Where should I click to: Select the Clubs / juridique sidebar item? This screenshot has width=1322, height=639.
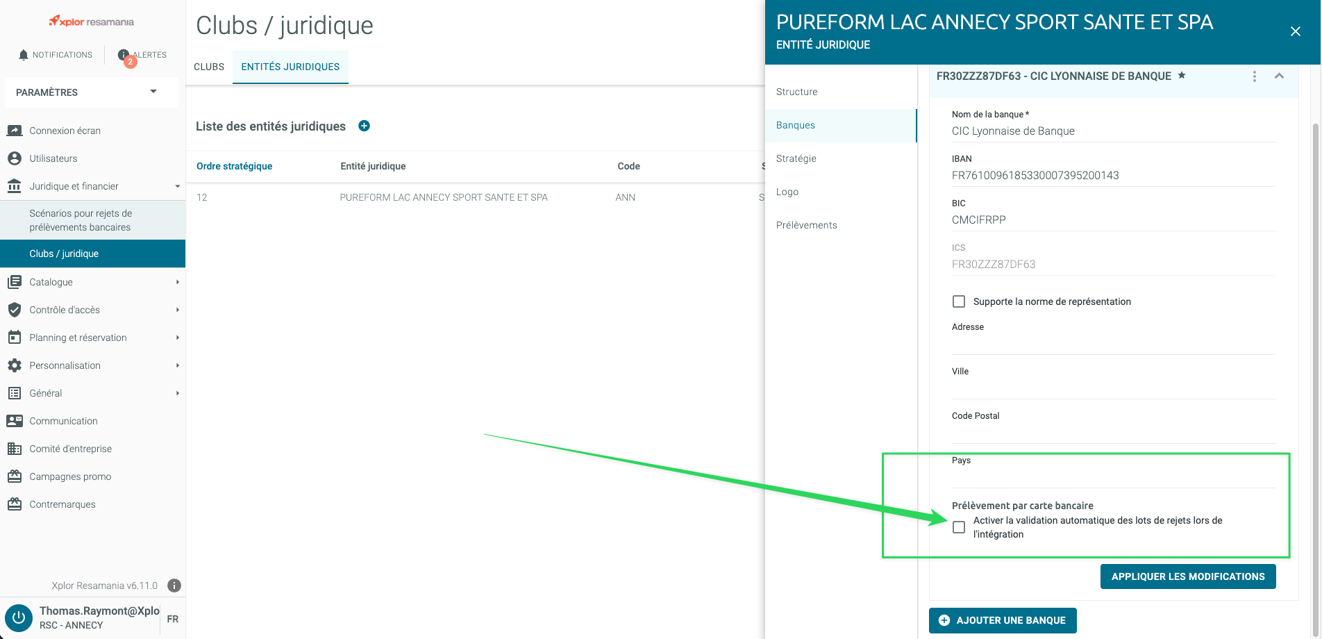(x=92, y=254)
